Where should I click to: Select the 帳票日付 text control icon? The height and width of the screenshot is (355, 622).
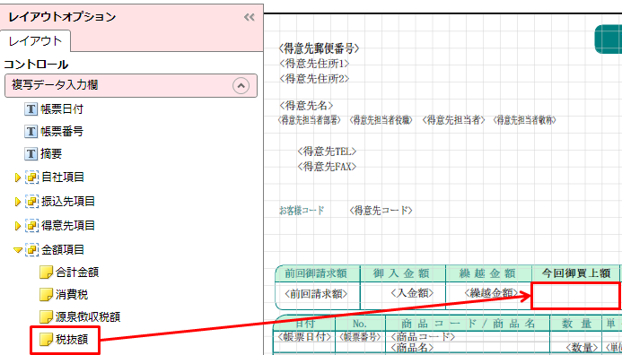[x=31, y=109]
